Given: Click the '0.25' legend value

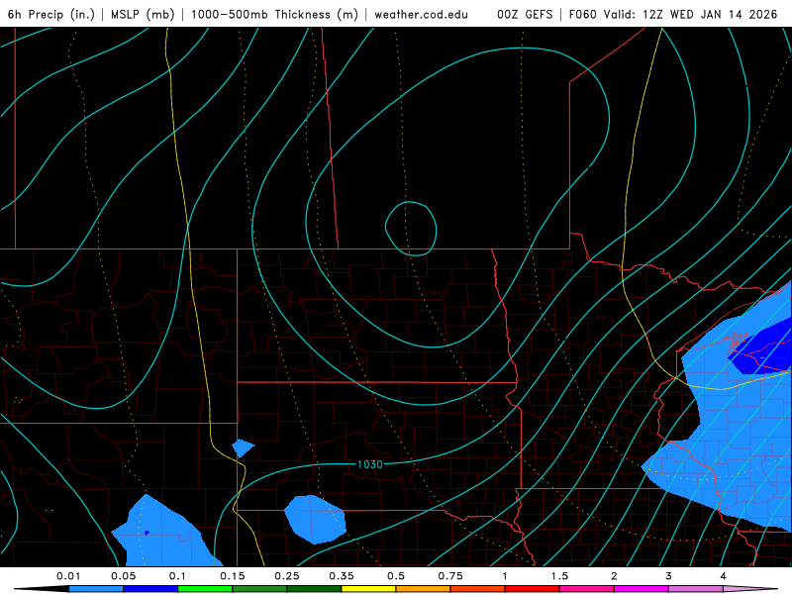Looking at the screenshot, I should [x=287, y=576].
